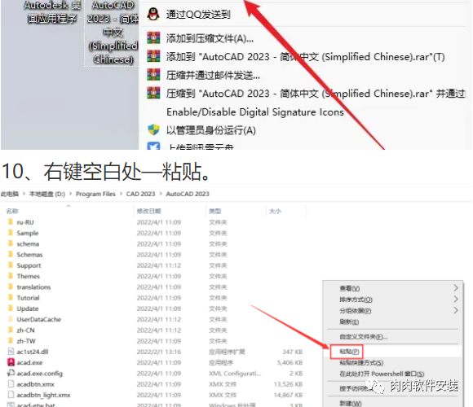
Task: Click the acadbtn_light.xmx file icon
Action: click(x=11, y=395)
